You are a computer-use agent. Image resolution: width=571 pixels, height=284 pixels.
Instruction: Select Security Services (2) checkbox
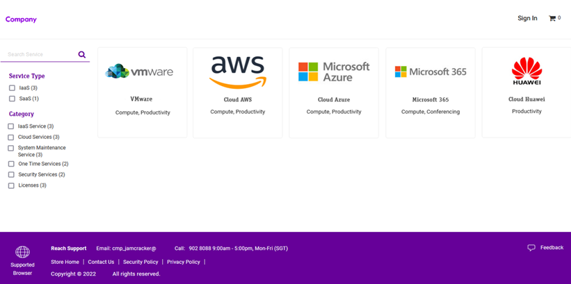11,174
